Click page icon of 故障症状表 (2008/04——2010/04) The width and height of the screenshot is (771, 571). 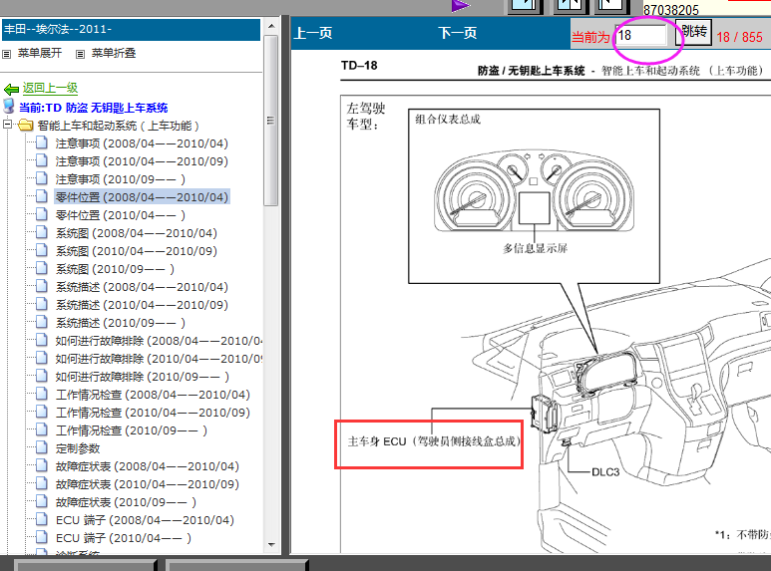(42, 465)
